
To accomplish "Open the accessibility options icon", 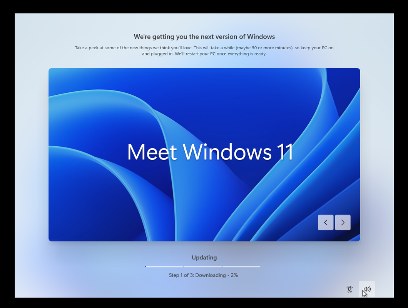I will click(x=349, y=289).
